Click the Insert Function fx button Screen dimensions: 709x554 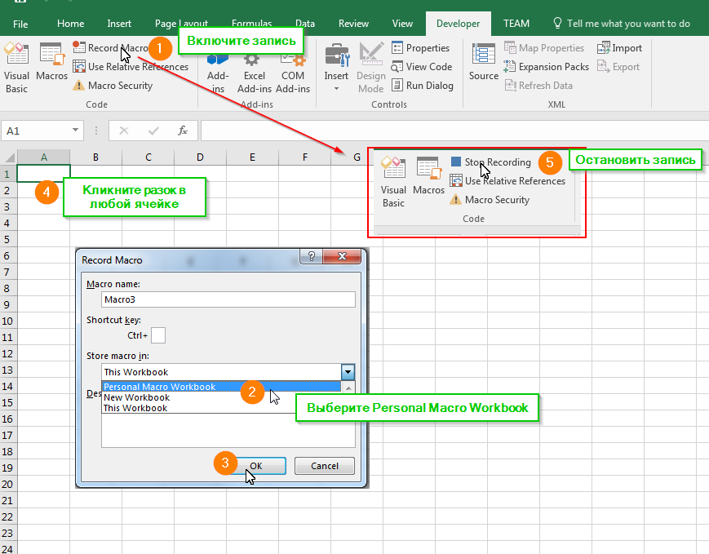click(183, 131)
